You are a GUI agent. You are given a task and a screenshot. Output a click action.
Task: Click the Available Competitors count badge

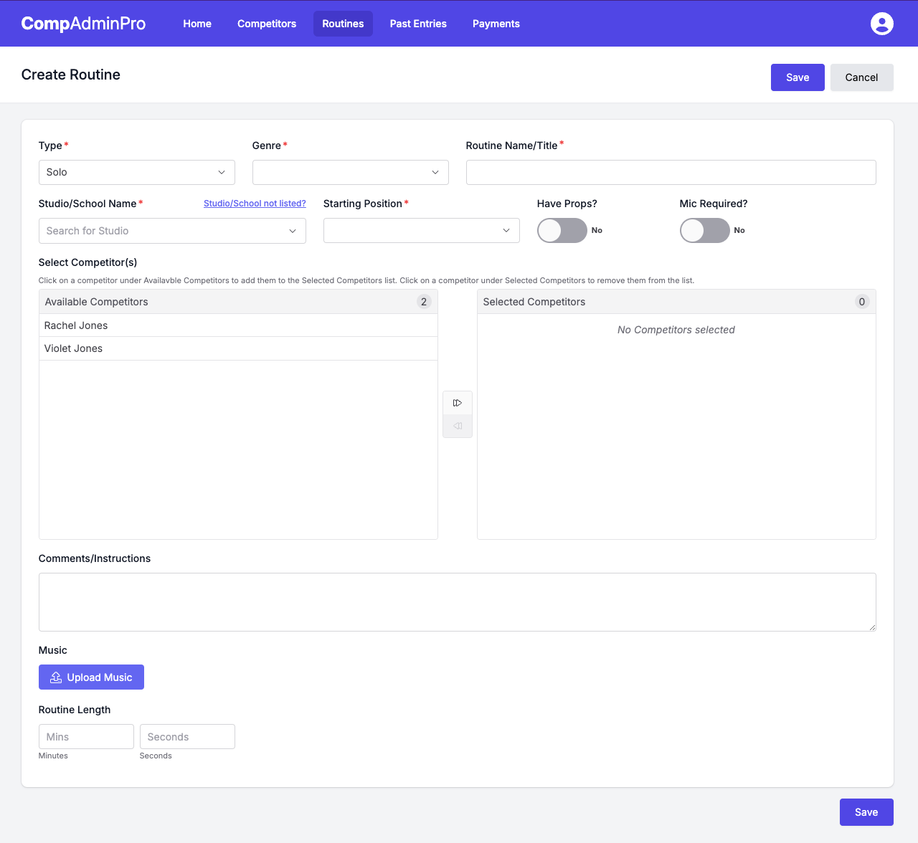[424, 302]
